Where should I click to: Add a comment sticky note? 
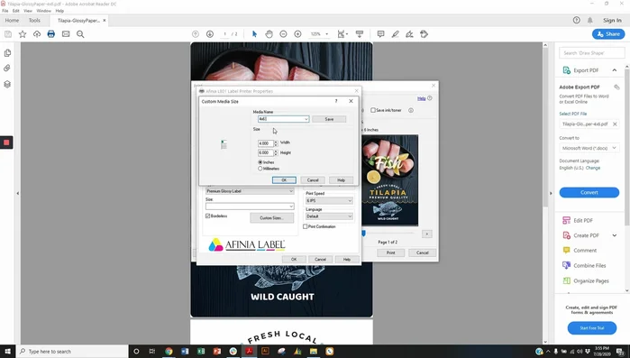coord(380,34)
